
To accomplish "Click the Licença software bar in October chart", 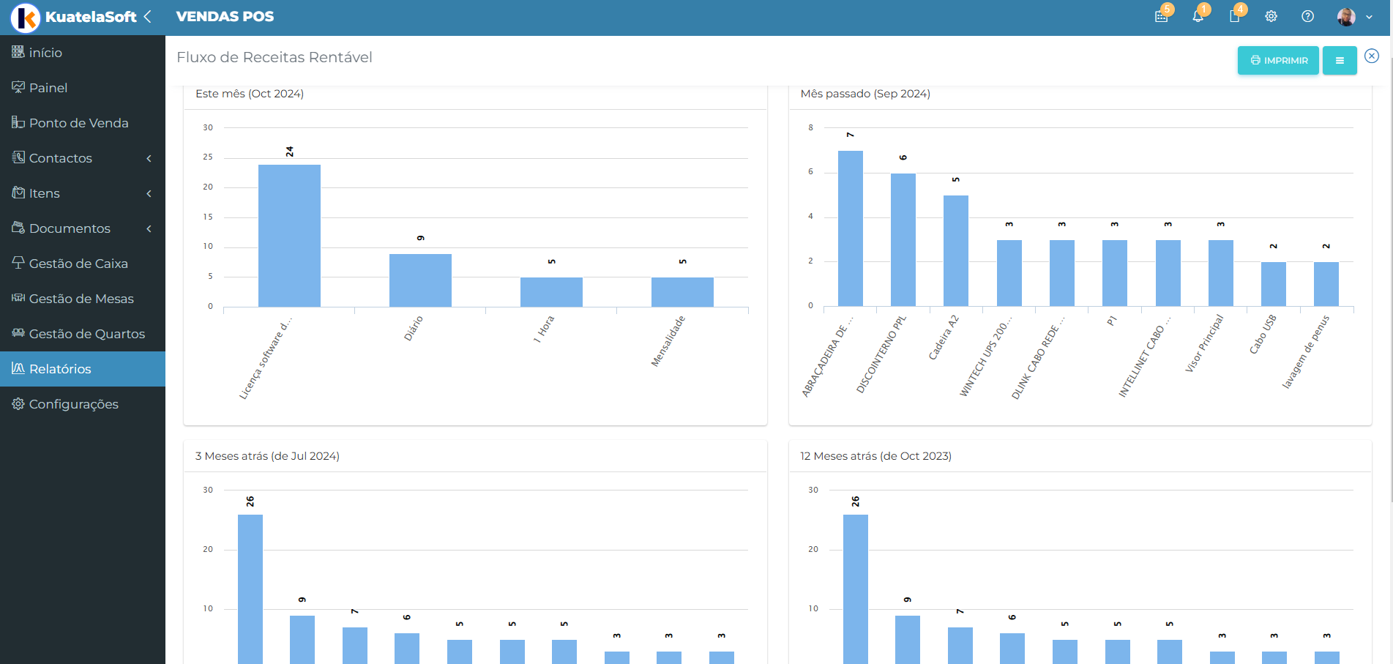I will (289, 235).
